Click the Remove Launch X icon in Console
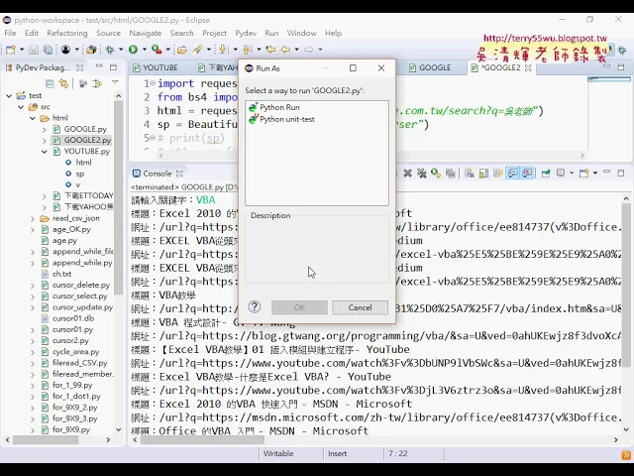Image resolution: width=634 pixels, height=476 pixels. point(407,174)
